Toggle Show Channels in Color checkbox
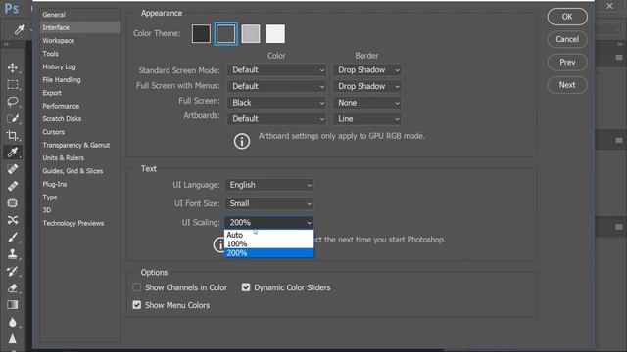 [x=137, y=287]
